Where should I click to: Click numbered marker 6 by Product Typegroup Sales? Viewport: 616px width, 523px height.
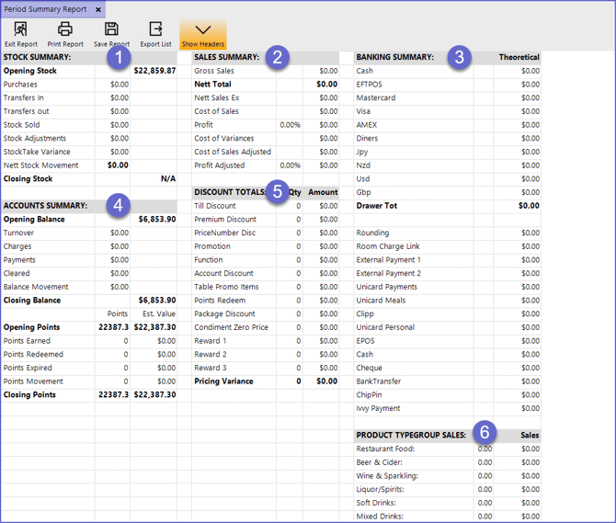click(x=485, y=431)
